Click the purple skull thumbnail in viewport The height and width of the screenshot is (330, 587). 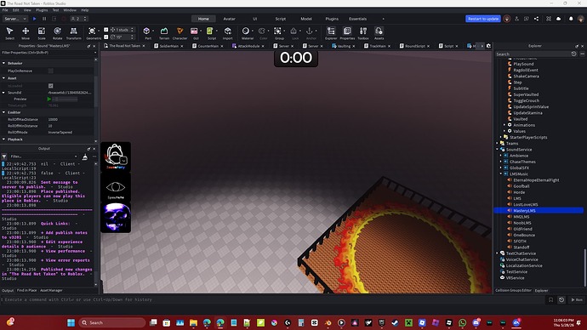coord(116,218)
